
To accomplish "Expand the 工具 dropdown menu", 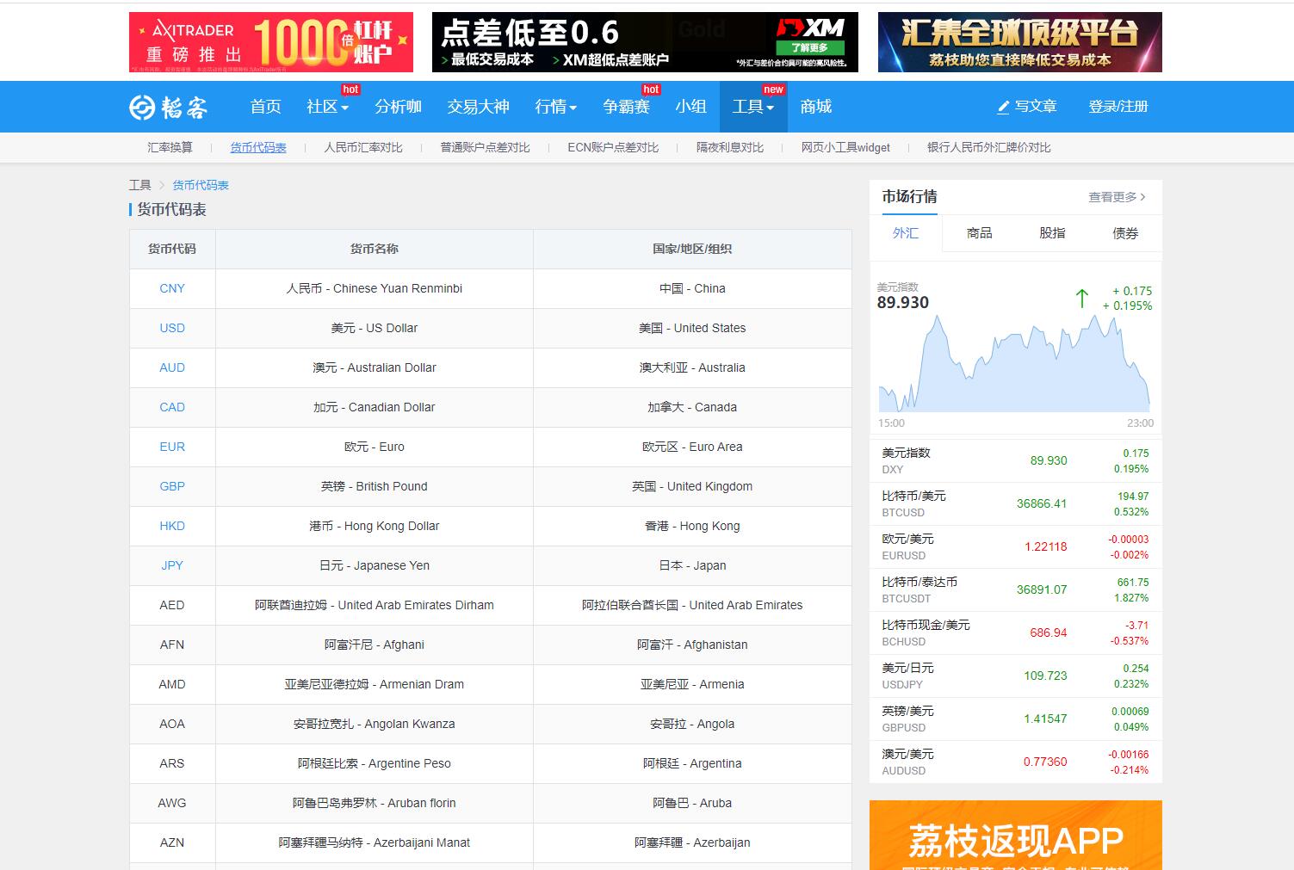I will click(x=752, y=107).
